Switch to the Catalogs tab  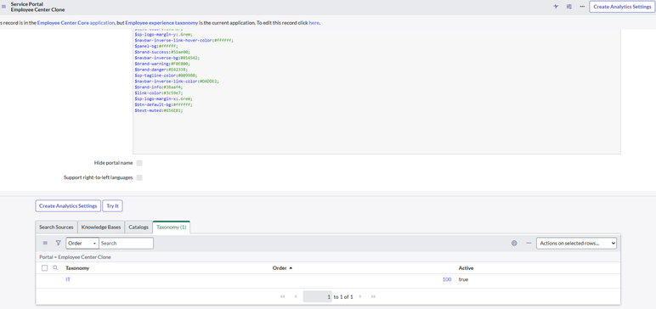click(x=139, y=227)
